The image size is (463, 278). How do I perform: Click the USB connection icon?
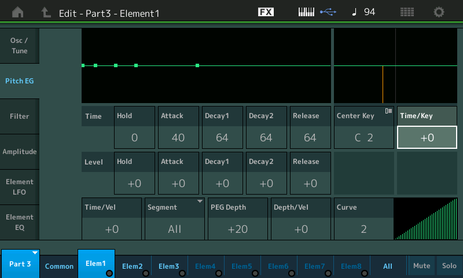pos(328,12)
